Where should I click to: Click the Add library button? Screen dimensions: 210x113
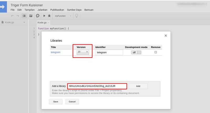click(x=138, y=86)
